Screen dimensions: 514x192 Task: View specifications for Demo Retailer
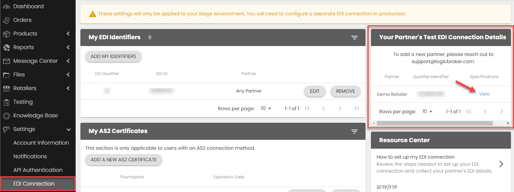coord(484,94)
